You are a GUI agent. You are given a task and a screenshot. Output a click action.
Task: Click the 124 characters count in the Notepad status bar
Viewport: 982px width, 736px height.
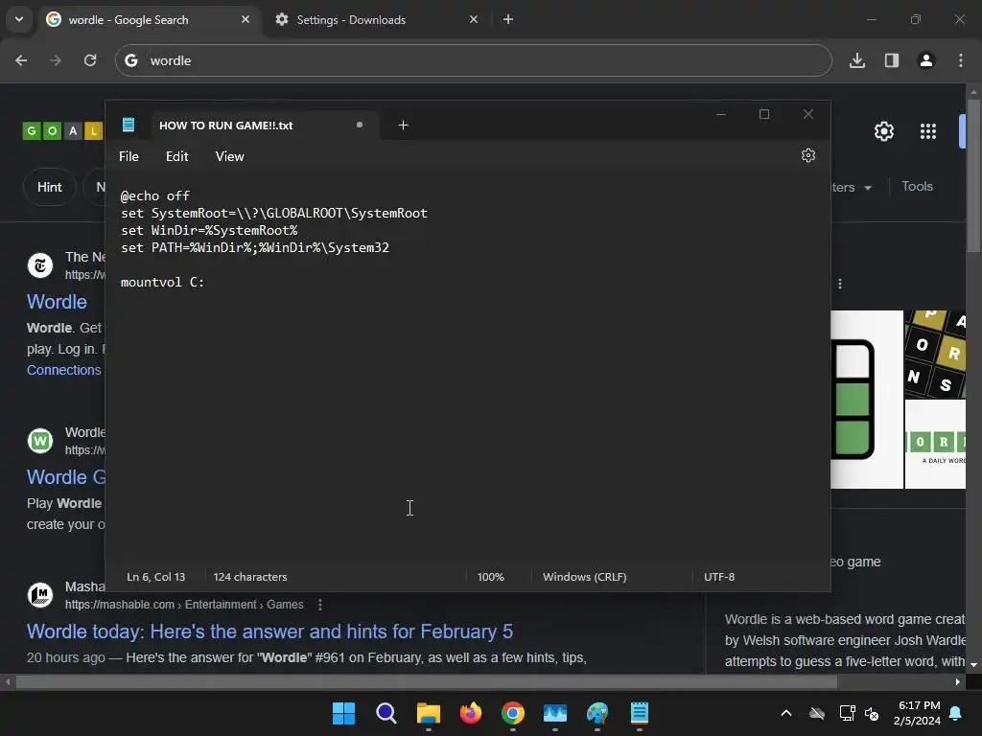point(250,577)
